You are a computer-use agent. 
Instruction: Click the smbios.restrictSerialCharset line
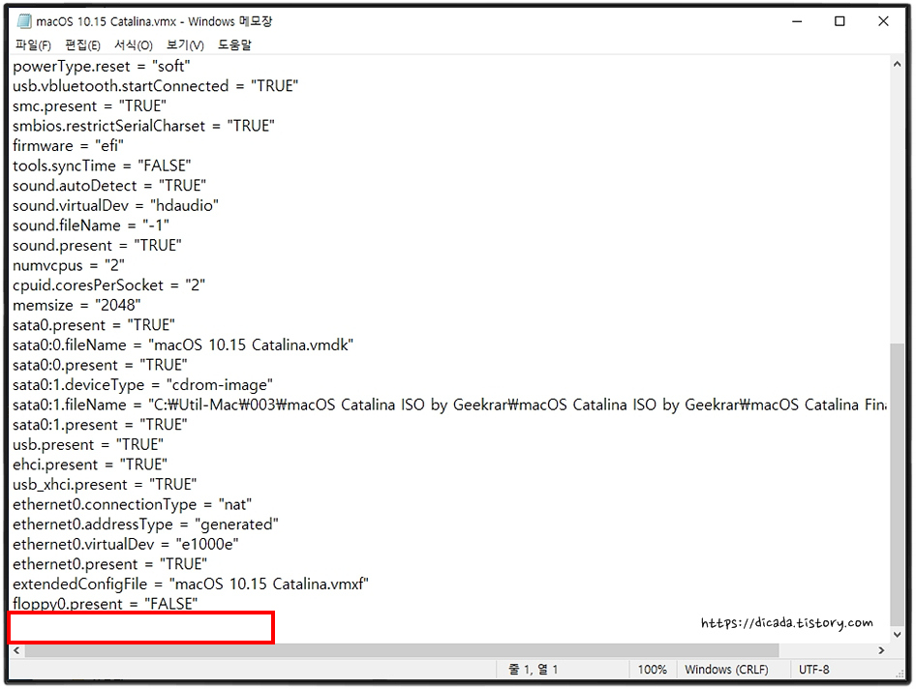tap(143, 126)
